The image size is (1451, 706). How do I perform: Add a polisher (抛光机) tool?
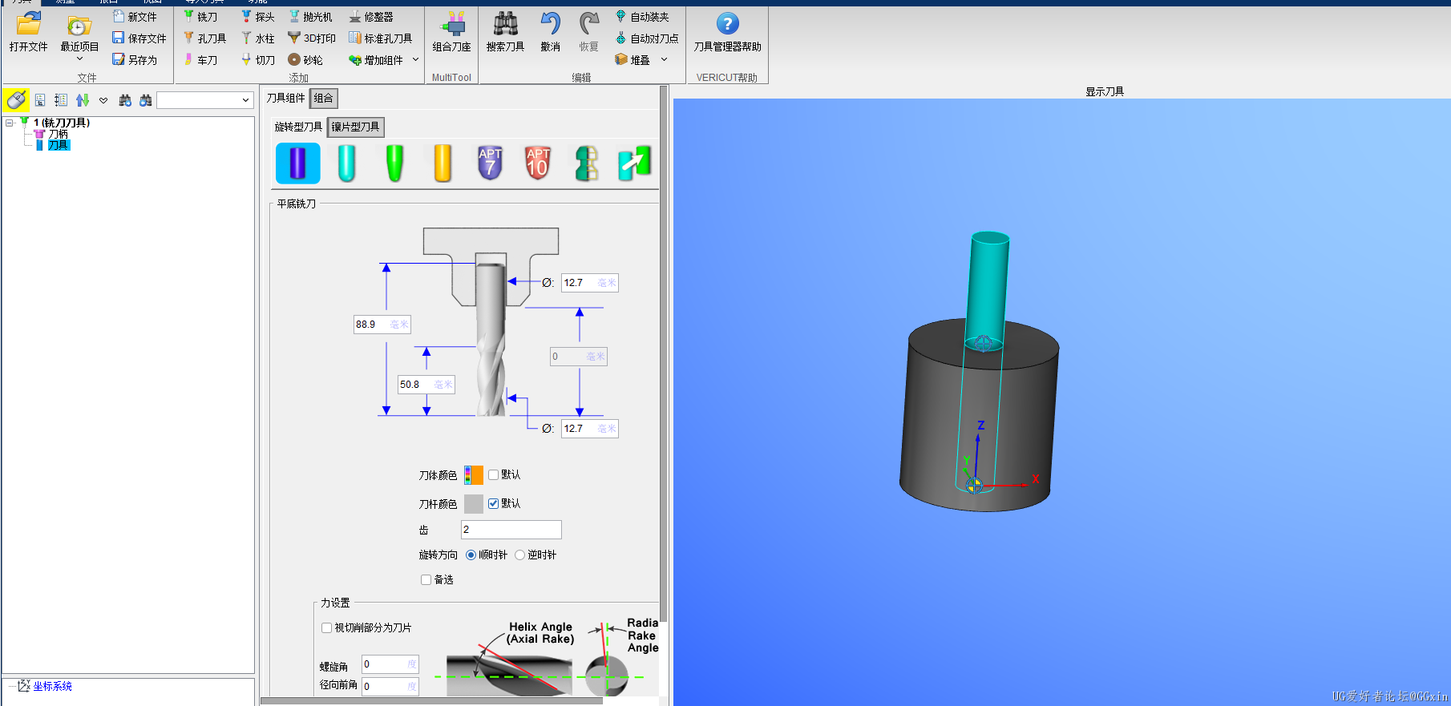pos(310,16)
